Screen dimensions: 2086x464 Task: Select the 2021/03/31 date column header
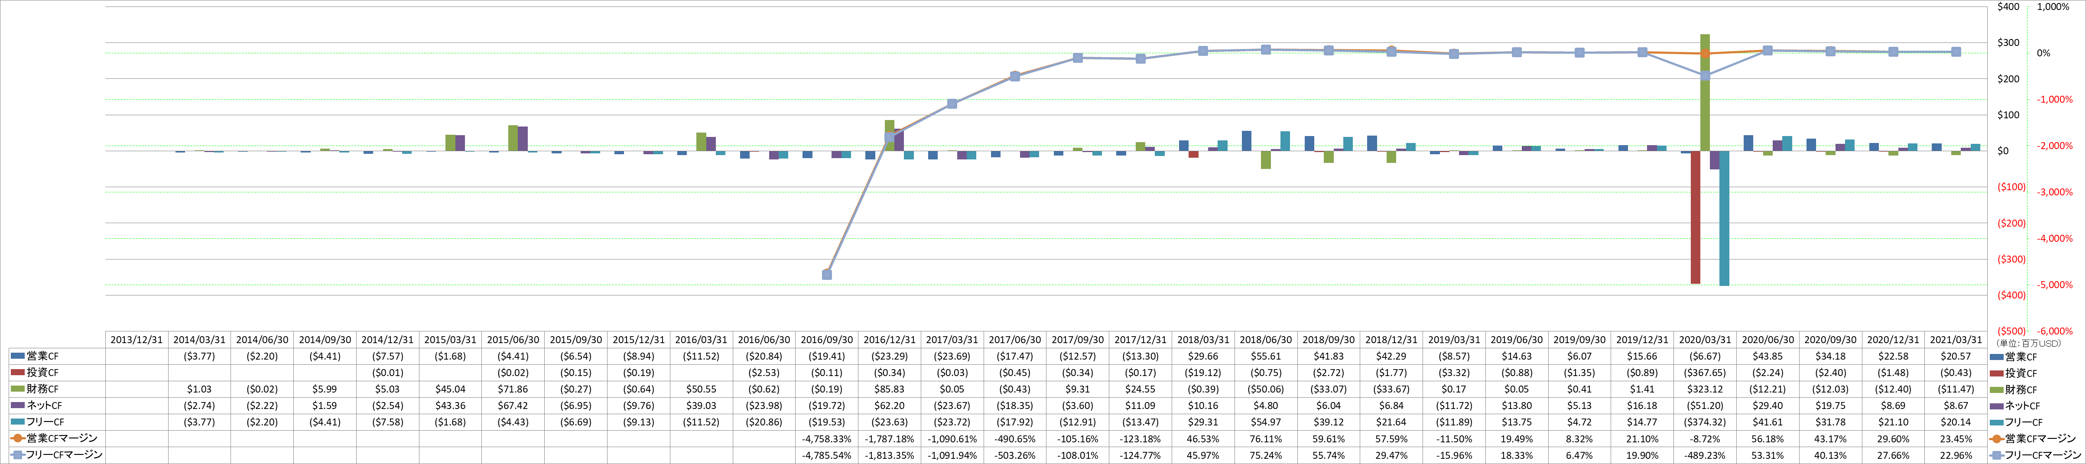click(x=1956, y=340)
